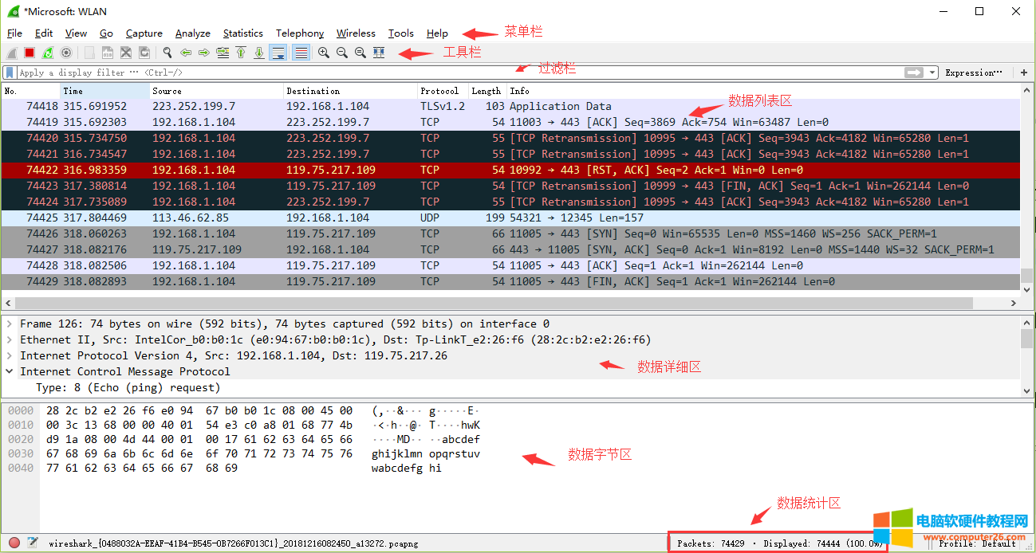Open Find packet magnifier icon
The image size is (1036, 553).
click(167, 53)
